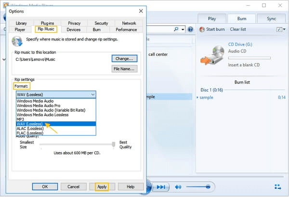The width and height of the screenshot is (289, 197).
Task: Open the Format combo box arrow
Action: pos(92,94)
